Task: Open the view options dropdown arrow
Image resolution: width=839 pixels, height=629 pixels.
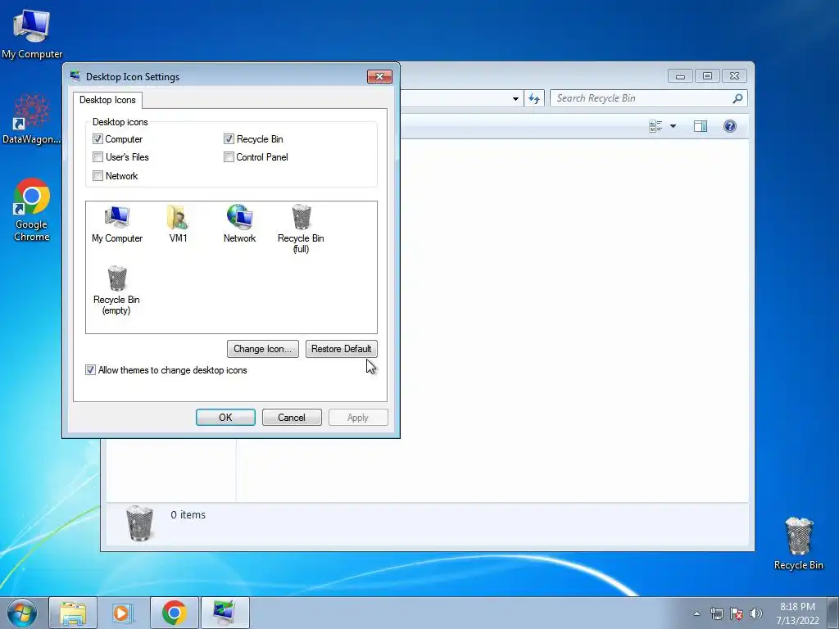Action: 673,126
